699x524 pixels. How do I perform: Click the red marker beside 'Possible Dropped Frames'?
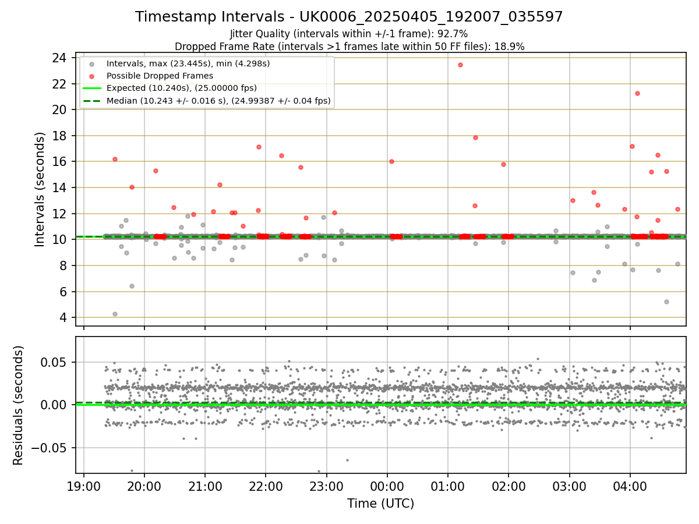pos(91,76)
